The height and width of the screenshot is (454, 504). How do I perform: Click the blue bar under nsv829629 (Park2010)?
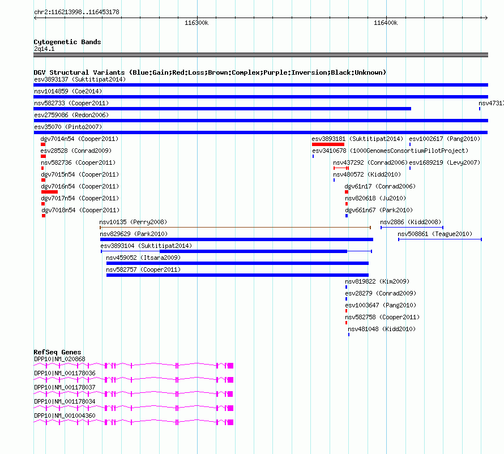(x=237, y=239)
